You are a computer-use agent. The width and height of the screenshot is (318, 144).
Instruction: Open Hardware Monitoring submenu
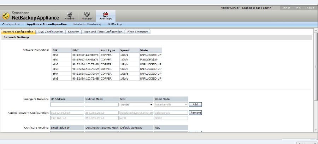[87, 24]
